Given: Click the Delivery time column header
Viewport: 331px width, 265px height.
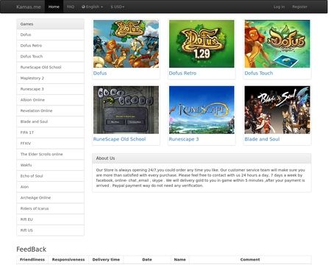Looking at the screenshot, I should point(106,260).
